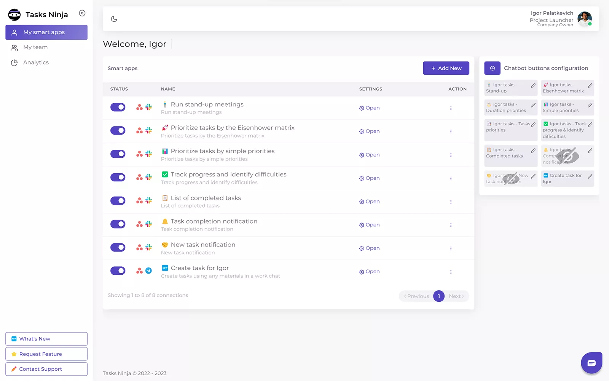Screen dimensions: 609x381
Task: Edit the Igor tasks Stand-up button
Action: tap(533, 86)
